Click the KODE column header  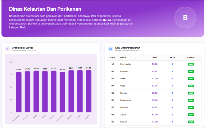113,57
